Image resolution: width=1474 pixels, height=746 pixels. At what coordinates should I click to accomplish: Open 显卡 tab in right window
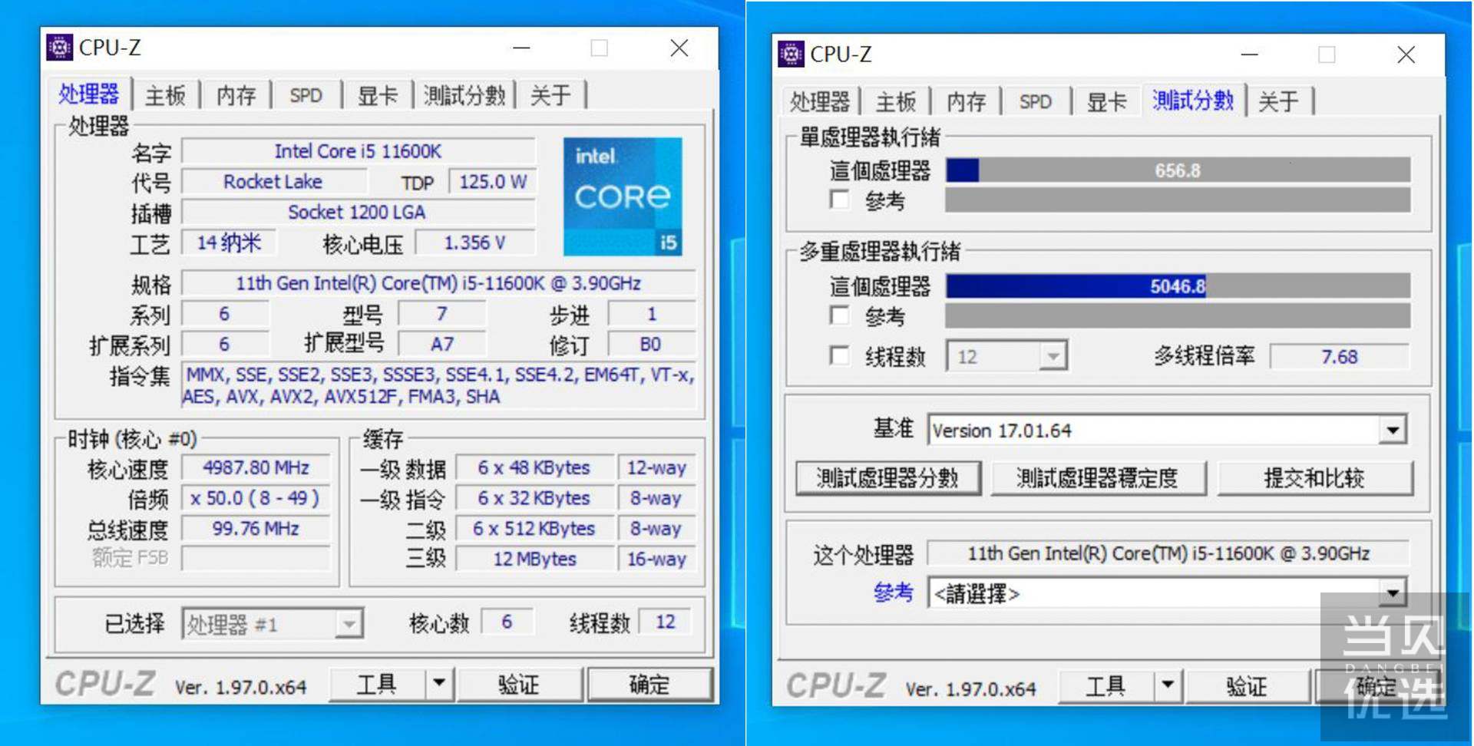coord(1106,101)
